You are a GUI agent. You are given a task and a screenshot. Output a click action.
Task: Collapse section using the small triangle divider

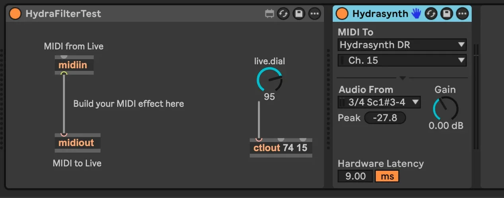[402, 78]
